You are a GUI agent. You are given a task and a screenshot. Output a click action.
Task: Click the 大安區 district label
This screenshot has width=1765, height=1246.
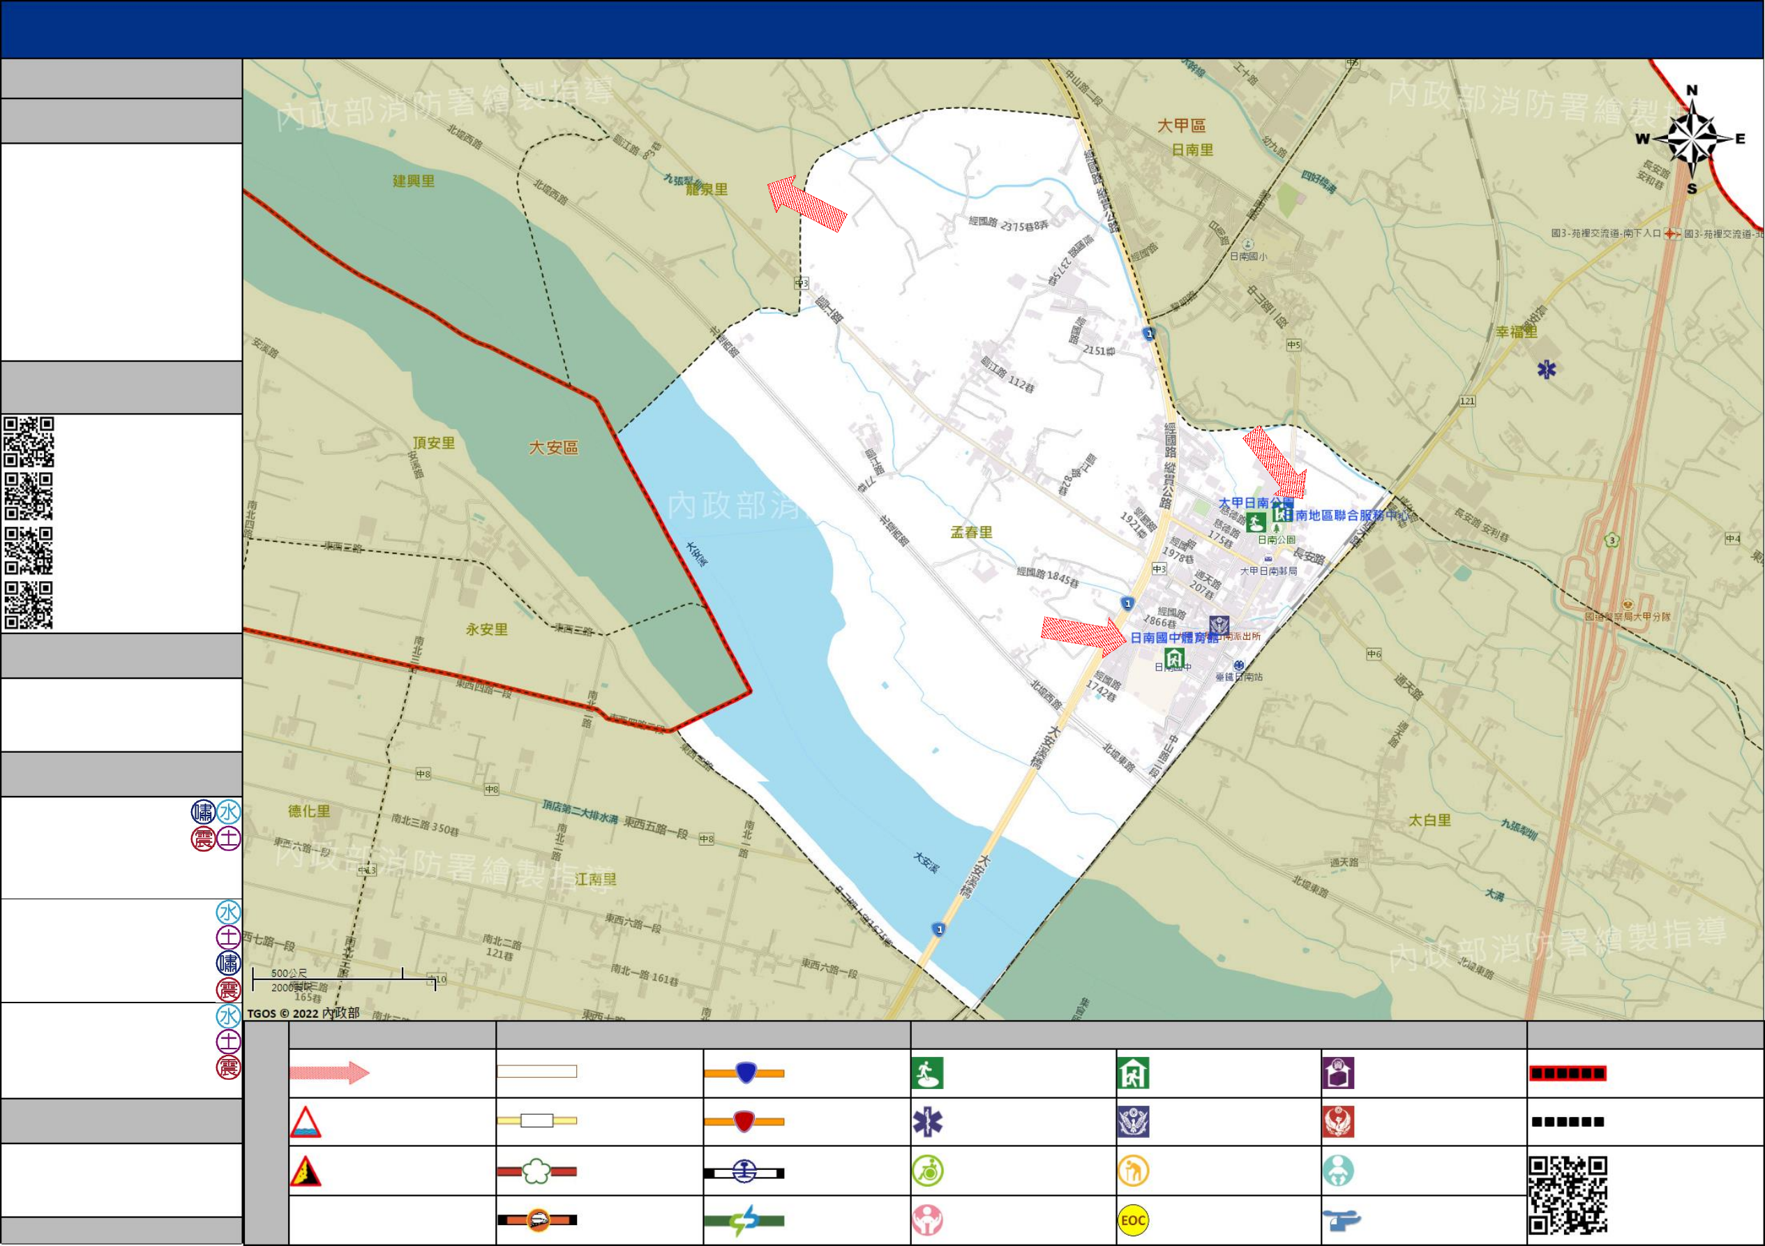click(553, 447)
